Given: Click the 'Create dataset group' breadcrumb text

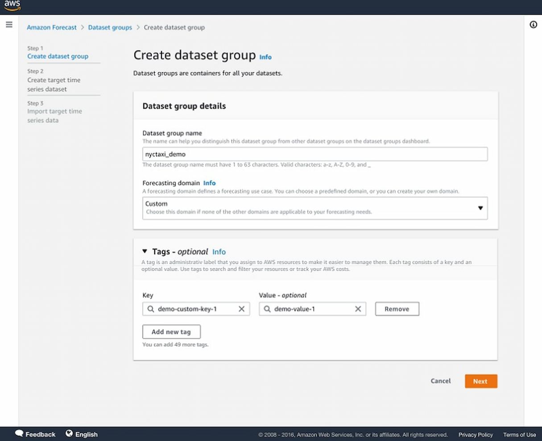Looking at the screenshot, I should point(174,27).
